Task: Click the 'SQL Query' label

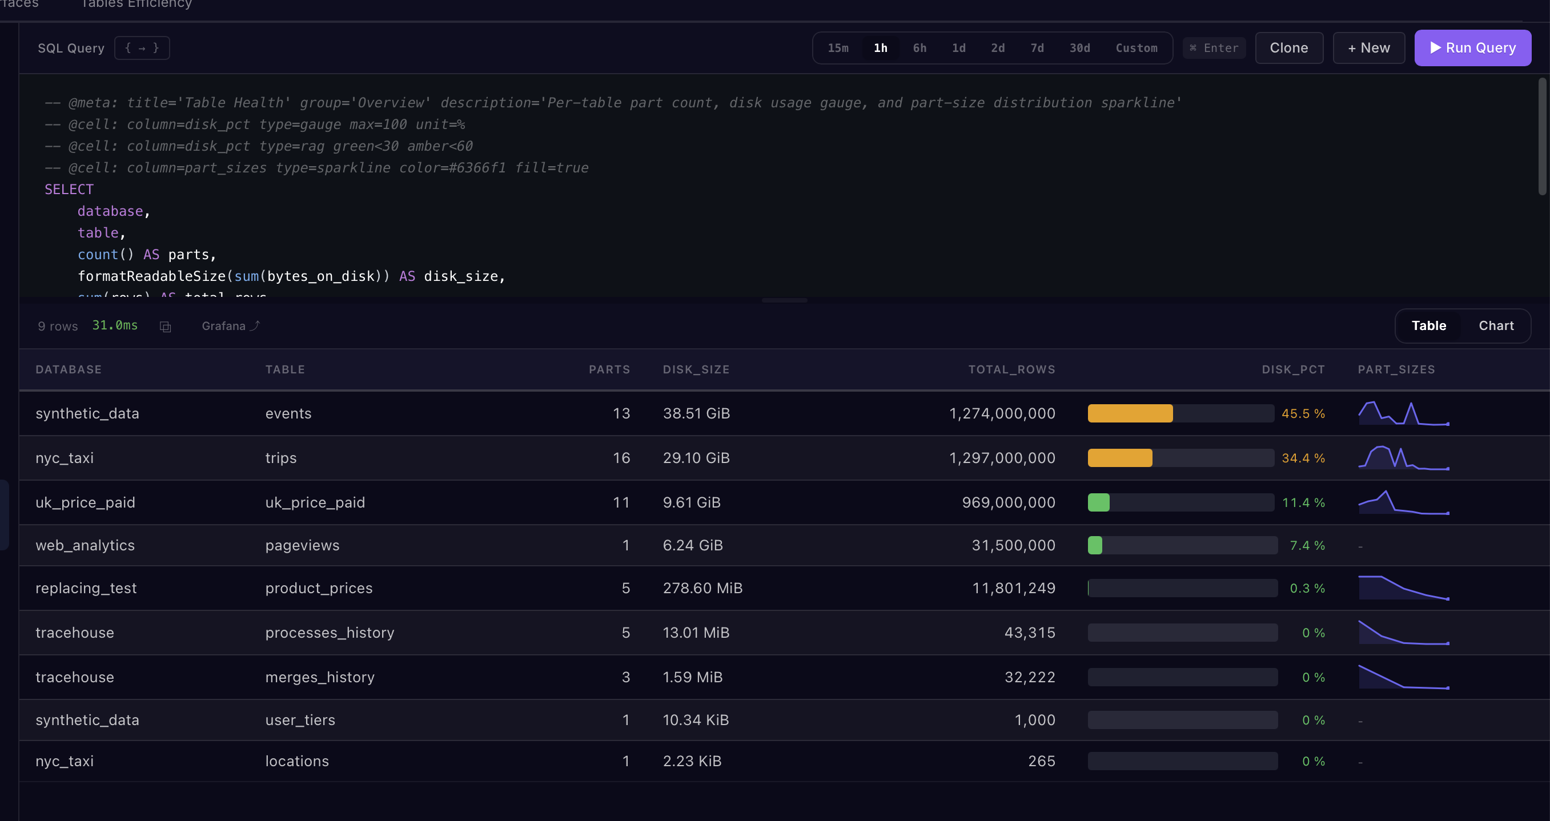Action: point(71,48)
